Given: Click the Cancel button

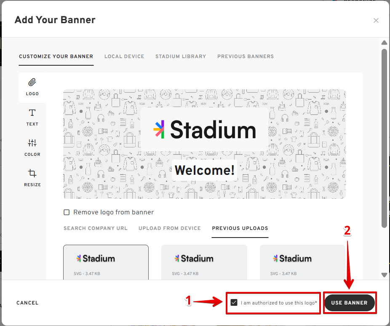Looking at the screenshot, I should coord(27,303).
